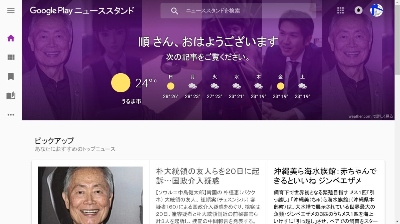Open the Bookmarks icon in sidebar
The height and width of the screenshot is (224, 400).
(x=11, y=76)
